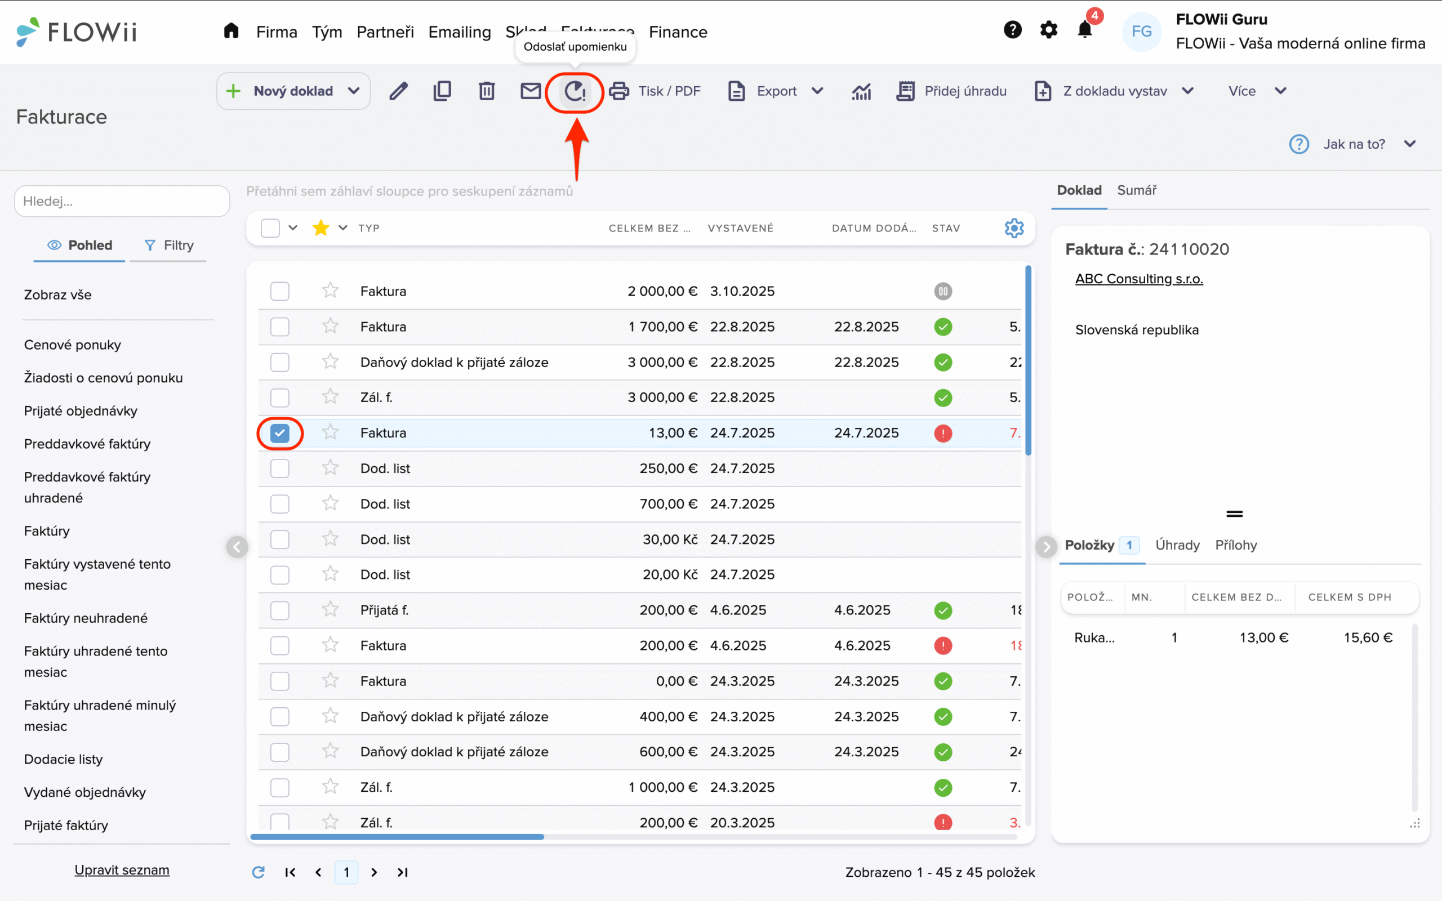This screenshot has height=901, width=1442.
Task: Click the trash delete icon
Action: (x=486, y=91)
